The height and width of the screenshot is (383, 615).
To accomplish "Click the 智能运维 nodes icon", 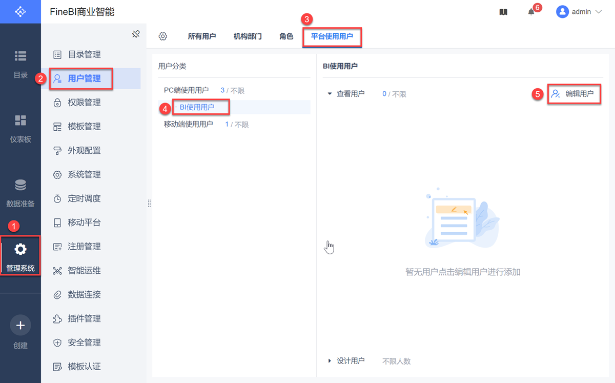I will 57,271.
